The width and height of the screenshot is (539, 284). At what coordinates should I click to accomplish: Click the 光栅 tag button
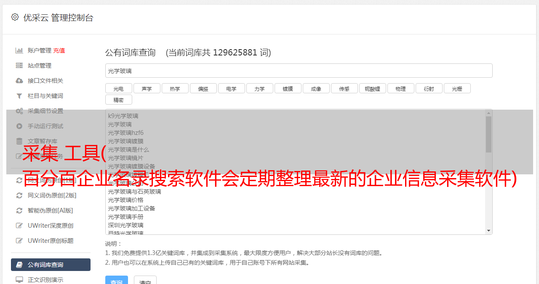point(457,88)
